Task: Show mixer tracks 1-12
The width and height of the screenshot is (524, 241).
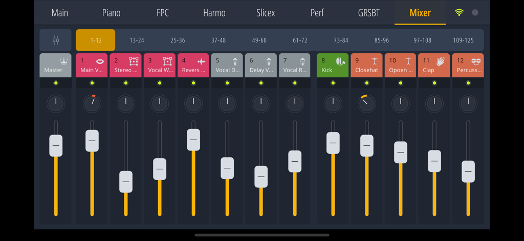Action: point(96,40)
